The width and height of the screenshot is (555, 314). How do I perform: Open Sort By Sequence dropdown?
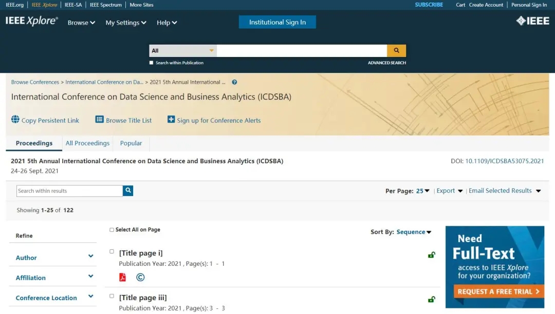coord(414,232)
